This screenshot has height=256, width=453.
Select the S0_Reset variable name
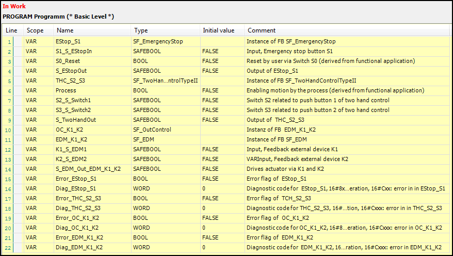[x=91, y=61]
